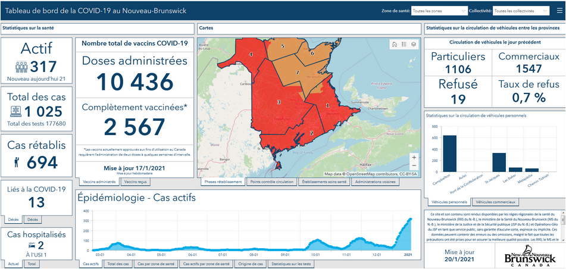
Task: Open the hamburger menu in the header
Action: pyautogui.click(x=559, y=11)
